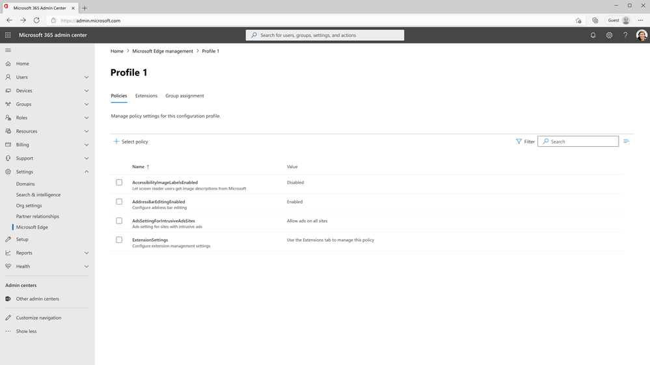Click the Filter funnel icon

point(519,142)
